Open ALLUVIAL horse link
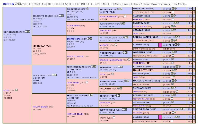 137,113
